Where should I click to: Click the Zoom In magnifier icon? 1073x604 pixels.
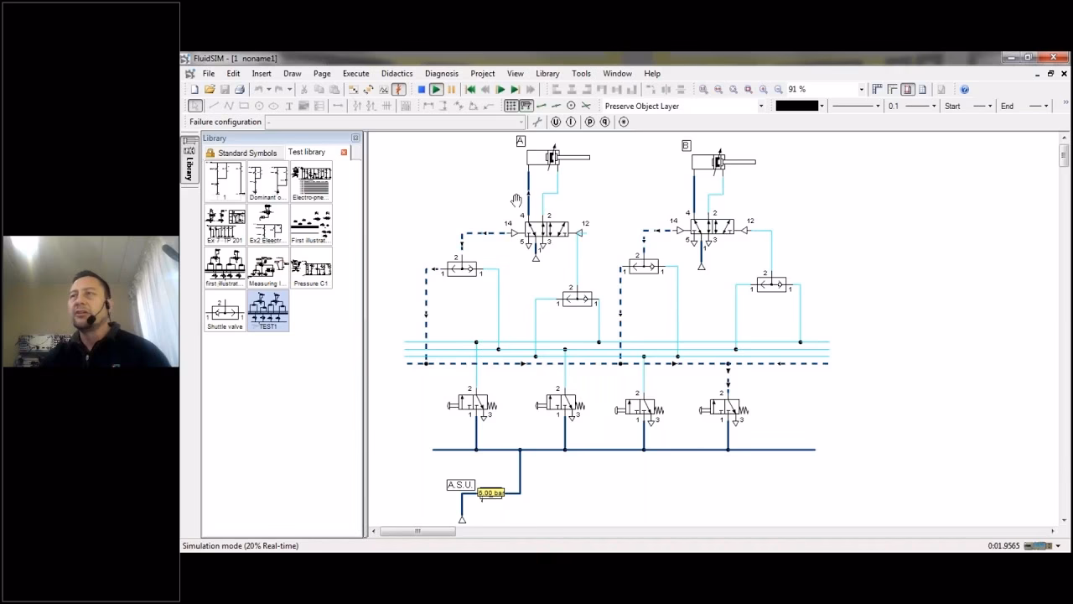pyautogui.click(x=761, y=89)
